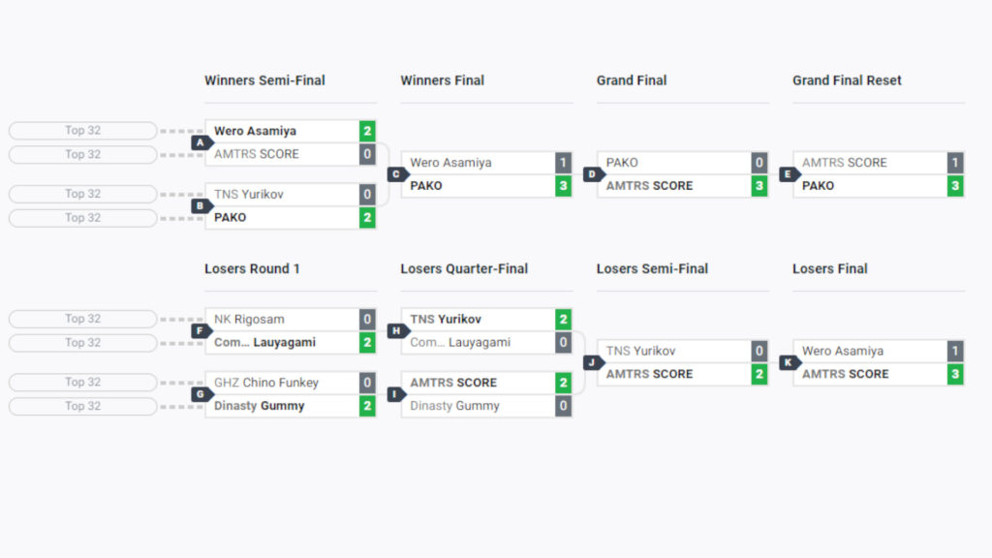992x558 pixels.
Task: Click match badge A in Winners Semi-Final
Action: click(x=201, y=142)
